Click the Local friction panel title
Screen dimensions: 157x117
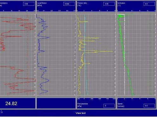(42, 3)
